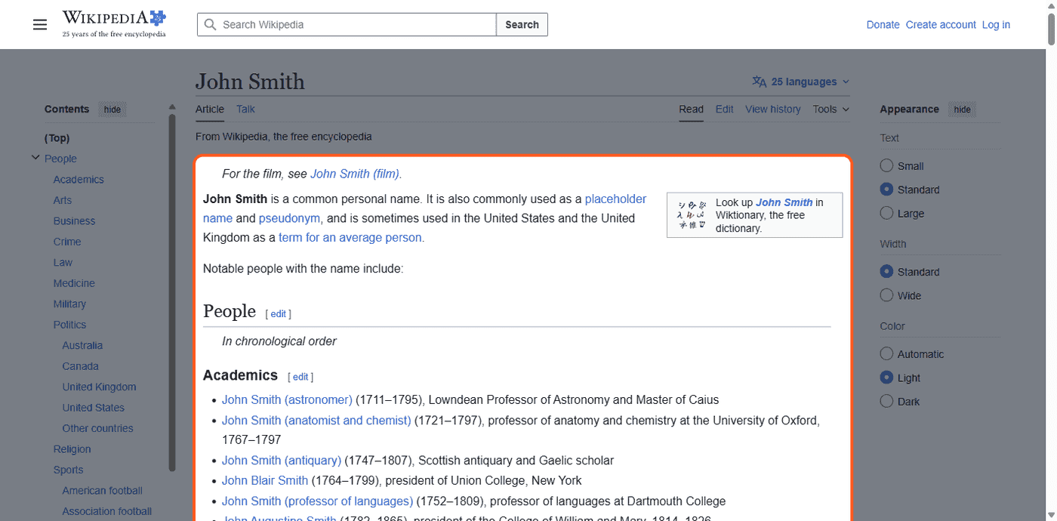The image size is (1057, 521).
Task: Jump to Crime in Contents
Action: [x=67, y=242]
